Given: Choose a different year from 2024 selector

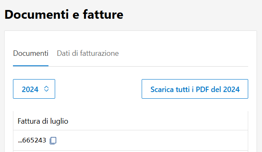Looking at the screenshot, I should [x=34, y=89].
